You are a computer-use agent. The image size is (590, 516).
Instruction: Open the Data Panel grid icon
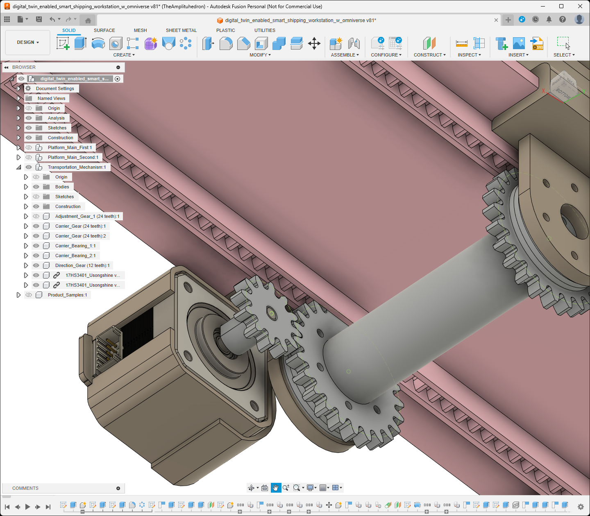[x=7, y=19]
